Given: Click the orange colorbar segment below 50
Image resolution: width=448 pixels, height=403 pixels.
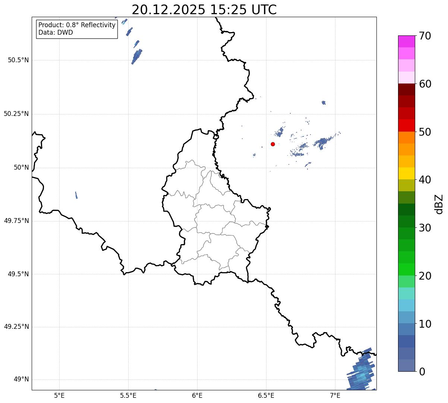Looking at the screenshot, I should coord(406,138).
